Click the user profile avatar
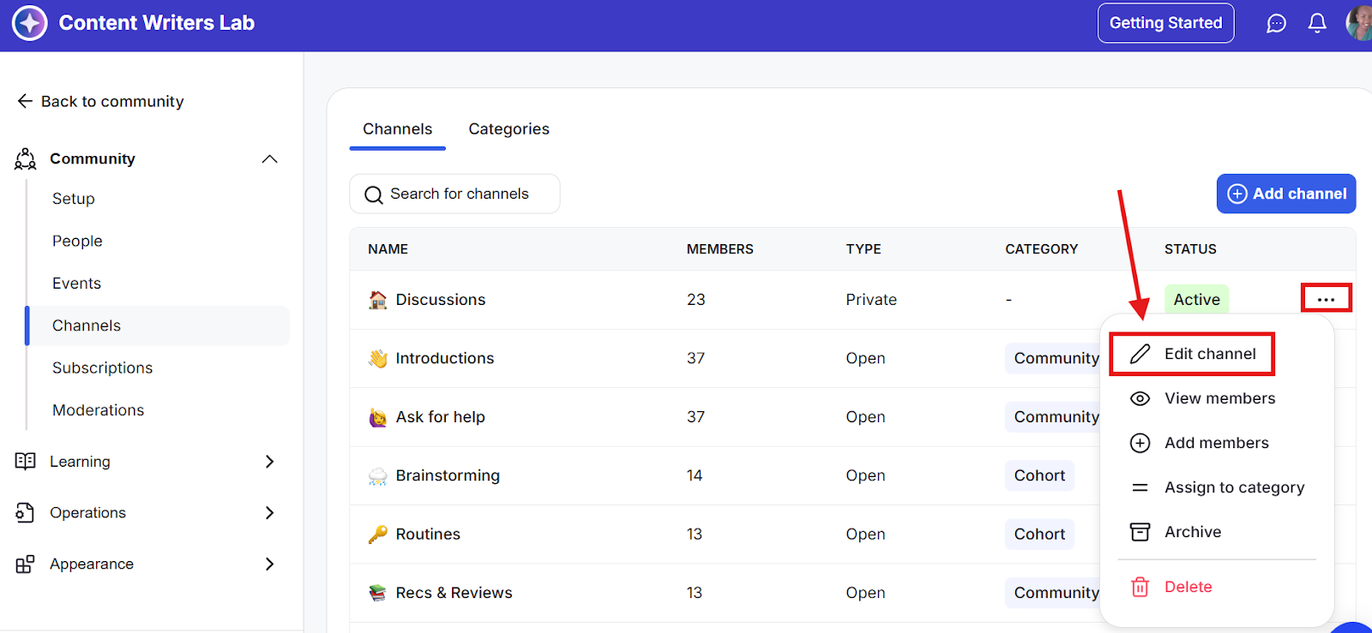Image resolution: width=1372 pixels, height=633 pixels. [1359, 23]
